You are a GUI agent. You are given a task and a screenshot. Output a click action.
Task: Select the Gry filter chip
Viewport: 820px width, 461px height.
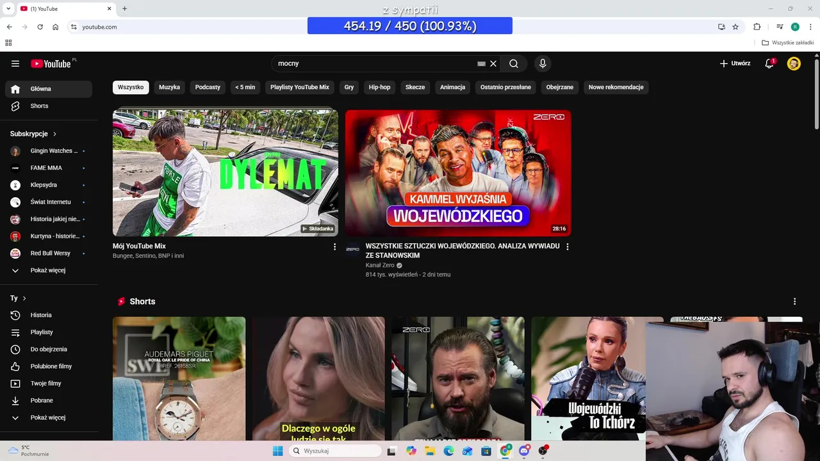coord(349,87)
